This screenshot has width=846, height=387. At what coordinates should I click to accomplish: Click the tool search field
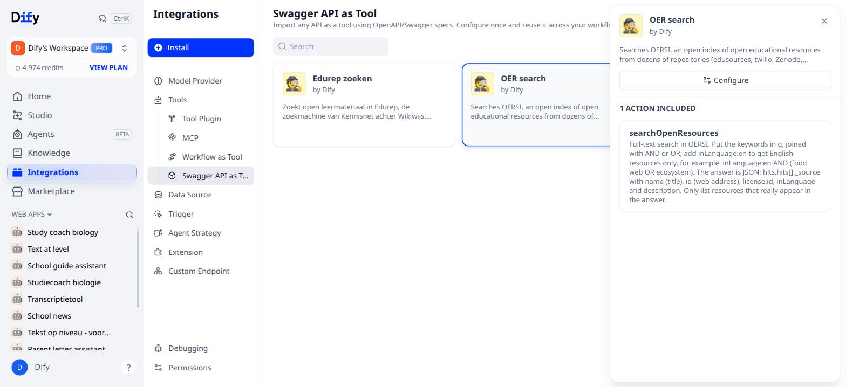click(x=331, y=46)
